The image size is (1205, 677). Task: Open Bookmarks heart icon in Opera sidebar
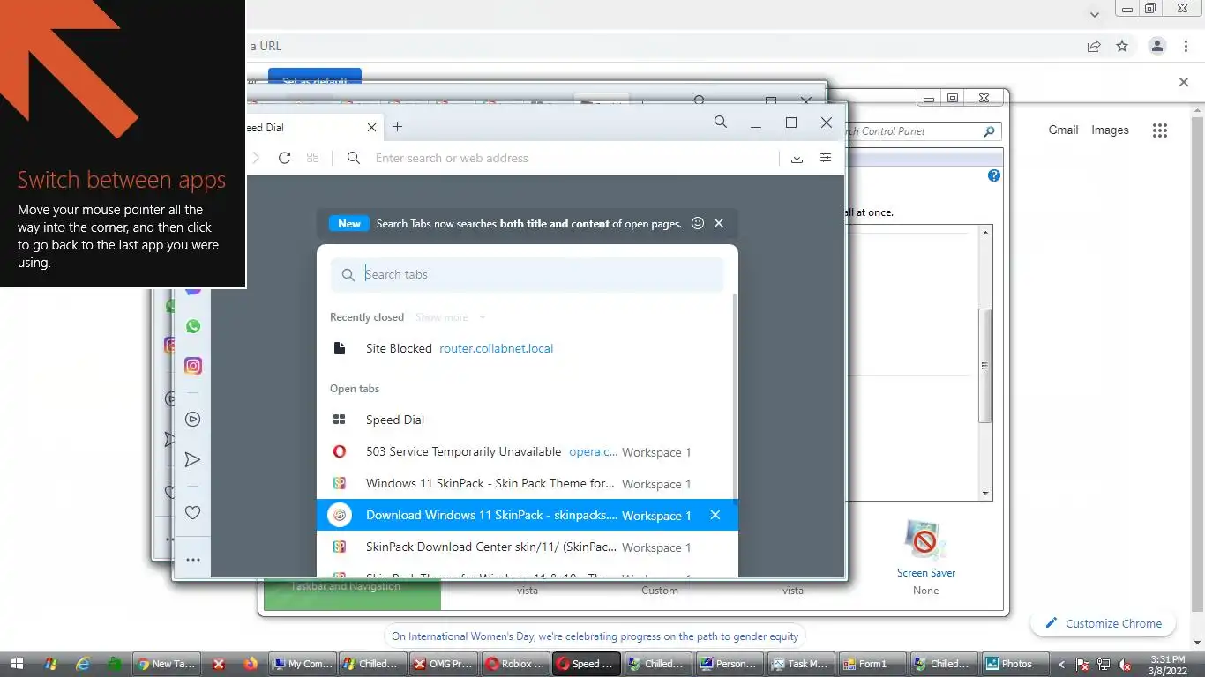point(192,512)
